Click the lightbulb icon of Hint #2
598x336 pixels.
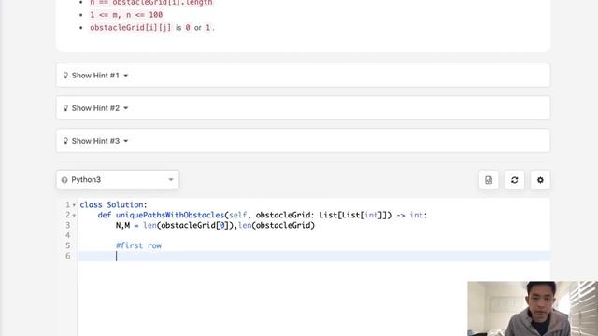(65, 108)
